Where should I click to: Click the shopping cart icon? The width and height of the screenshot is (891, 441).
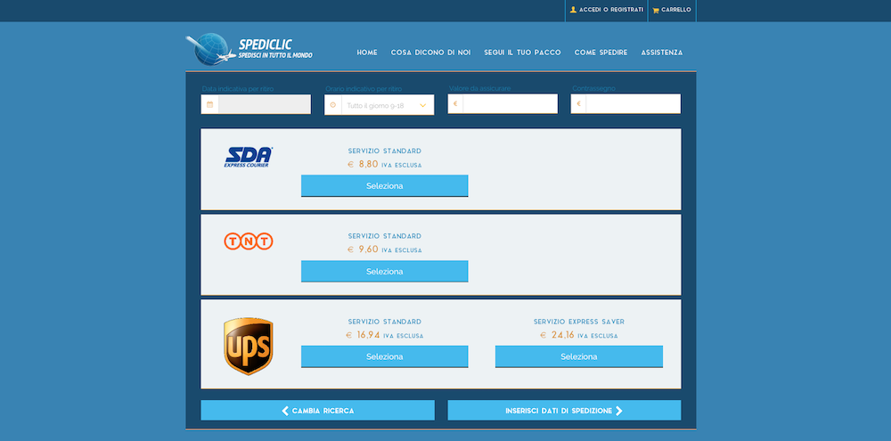click(x=656, y=10)
